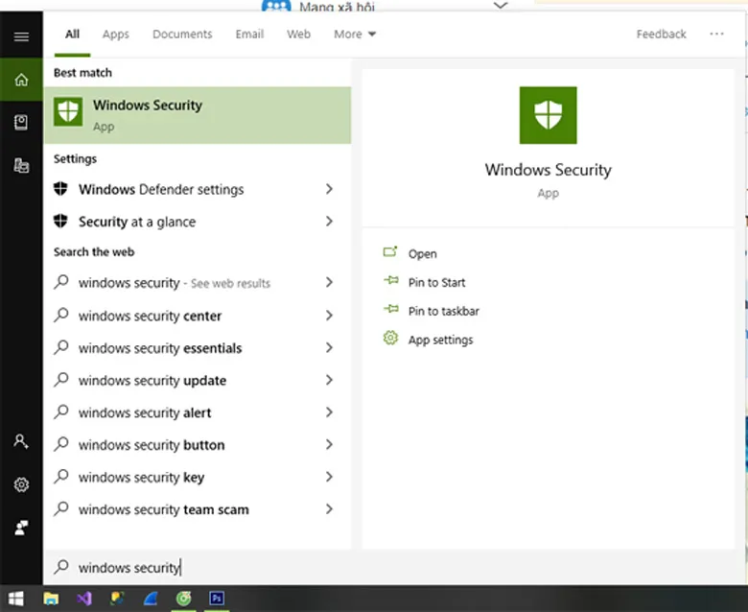Select Pin to taskbar option

pyautogui.click(x=443, y=311)
